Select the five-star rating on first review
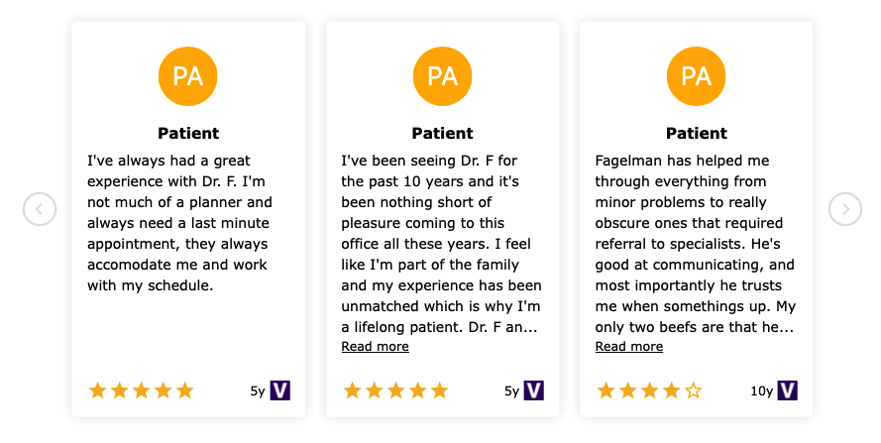Screen dimensions: 881x443 click(141, 390)
